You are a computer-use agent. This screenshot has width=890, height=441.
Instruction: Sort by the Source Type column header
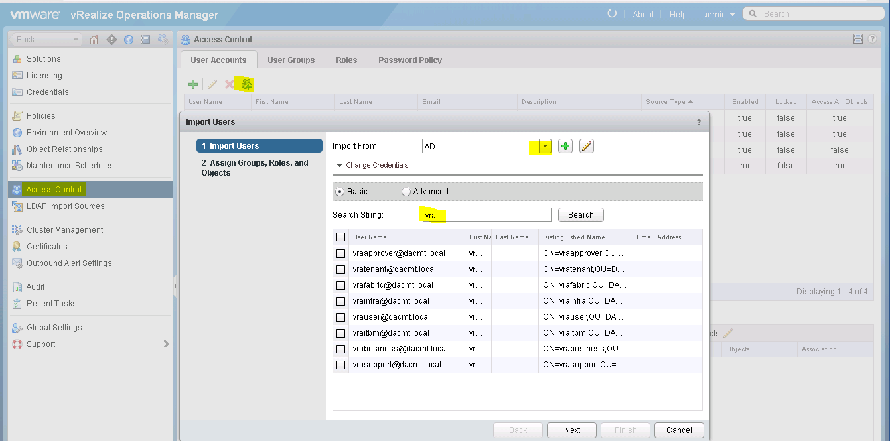click(683, 102)
